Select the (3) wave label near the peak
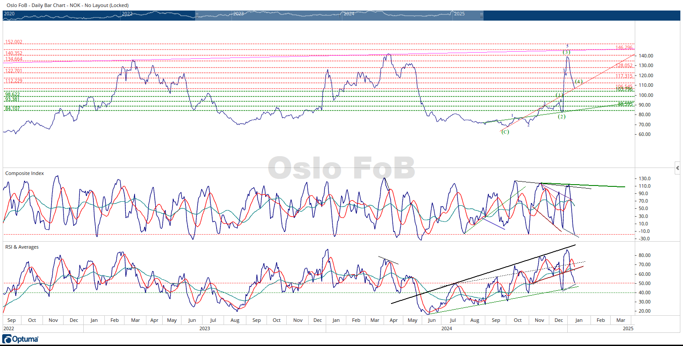This screenshot has height=346, width=683. (566, 52)
